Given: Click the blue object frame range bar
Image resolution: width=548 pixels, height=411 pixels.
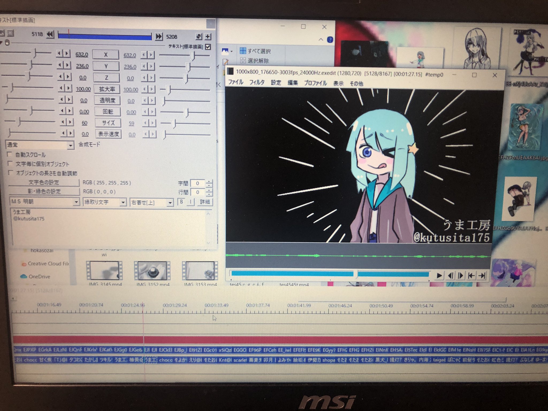Looking at the screenshot, I should pyautogui.click(x=105, y=36).
